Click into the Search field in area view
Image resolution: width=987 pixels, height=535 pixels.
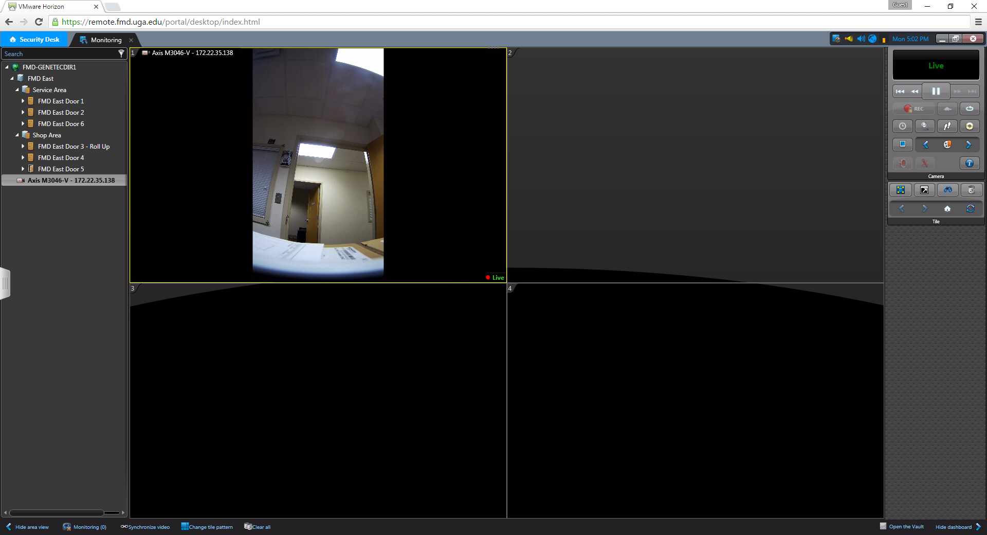pyautogui.click(x=59, y=54)
